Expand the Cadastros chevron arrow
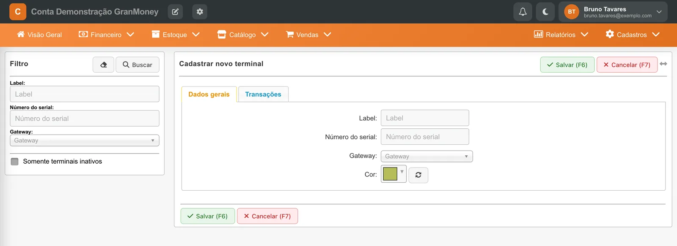 pos(656,35)
